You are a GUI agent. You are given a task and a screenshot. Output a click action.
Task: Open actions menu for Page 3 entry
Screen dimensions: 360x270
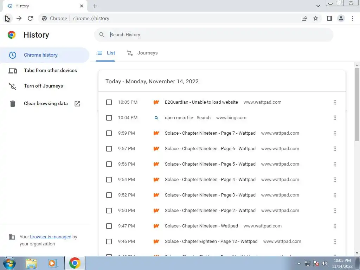pos(335,195)
